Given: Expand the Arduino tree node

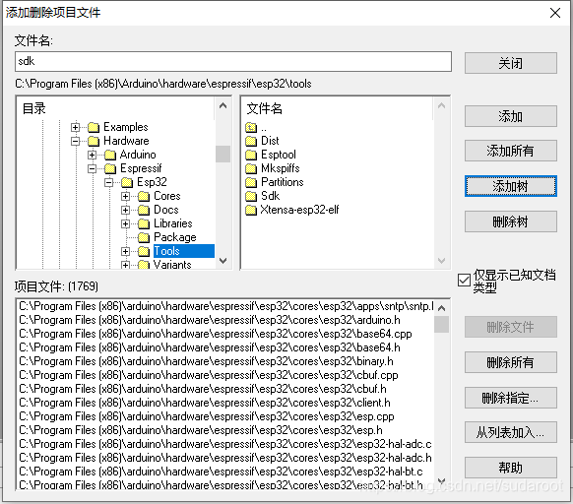Looking at the screenshot, I should coord(93,155).
